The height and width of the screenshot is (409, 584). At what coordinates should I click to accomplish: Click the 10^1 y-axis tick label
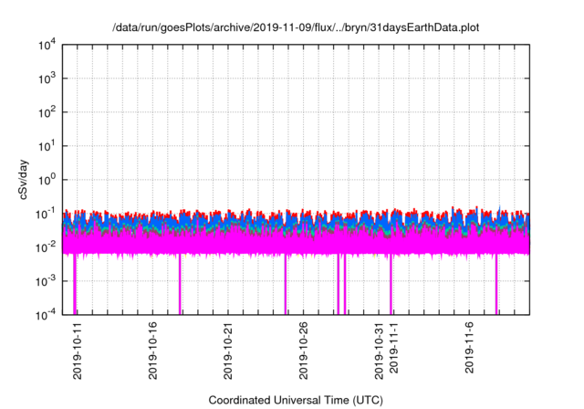pos(47,146)
